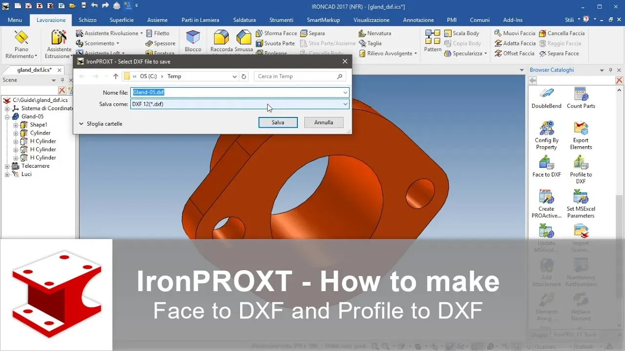Select the Sforma Facce tool
This screenshot has width=625, height=351.
tap(276, 33)
